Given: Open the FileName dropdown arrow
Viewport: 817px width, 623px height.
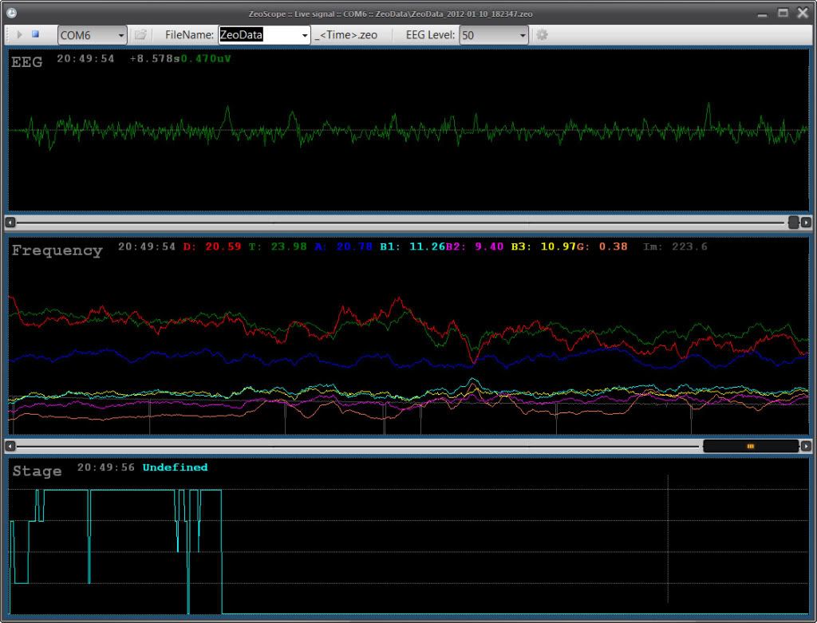Looking at the screenshot, I should pyautogui.click(x=304, y=35).
